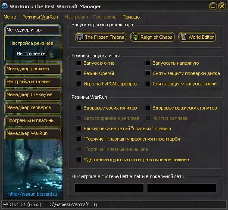Open the Меню menu

(x=10, y=17)
